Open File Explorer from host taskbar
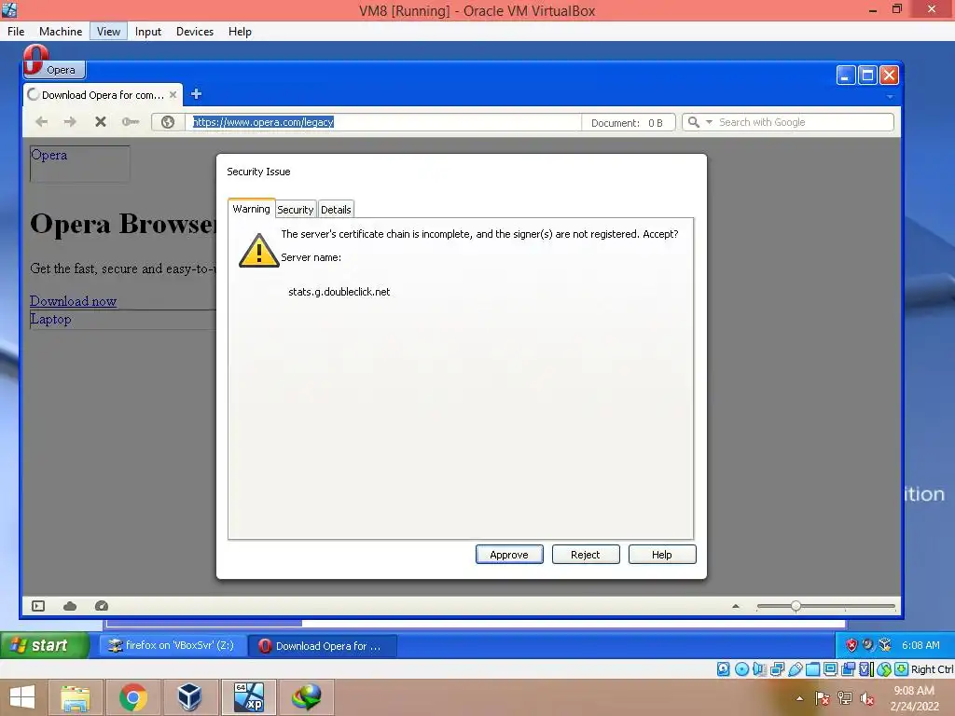This screenshot has width=955, height=716. click(x=76, y=697)
